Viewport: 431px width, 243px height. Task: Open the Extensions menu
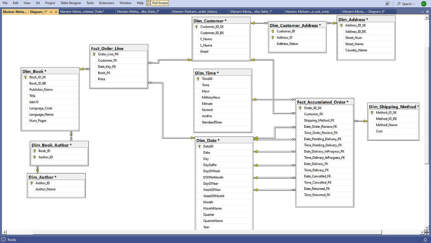click(x=106, y=3)
